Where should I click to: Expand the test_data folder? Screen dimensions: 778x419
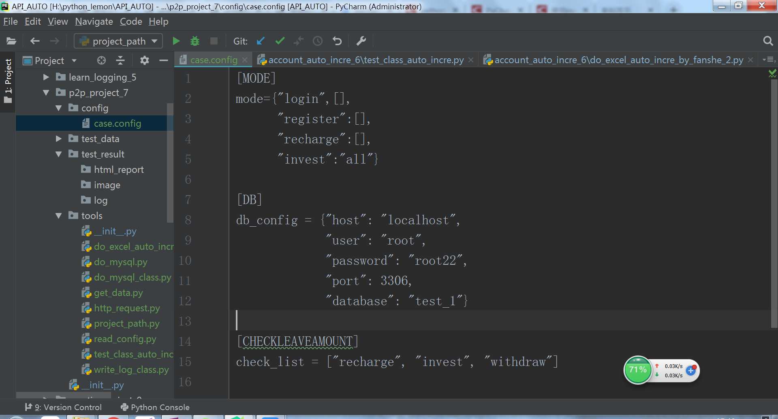coord(59,139)
